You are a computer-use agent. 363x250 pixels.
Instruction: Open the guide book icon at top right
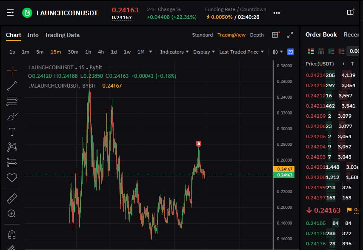pos(350,12)
